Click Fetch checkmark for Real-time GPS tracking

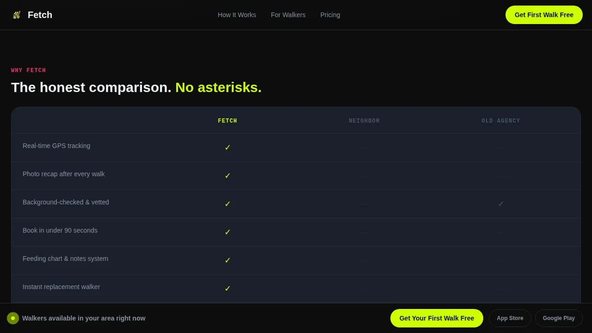click(228, 148)
